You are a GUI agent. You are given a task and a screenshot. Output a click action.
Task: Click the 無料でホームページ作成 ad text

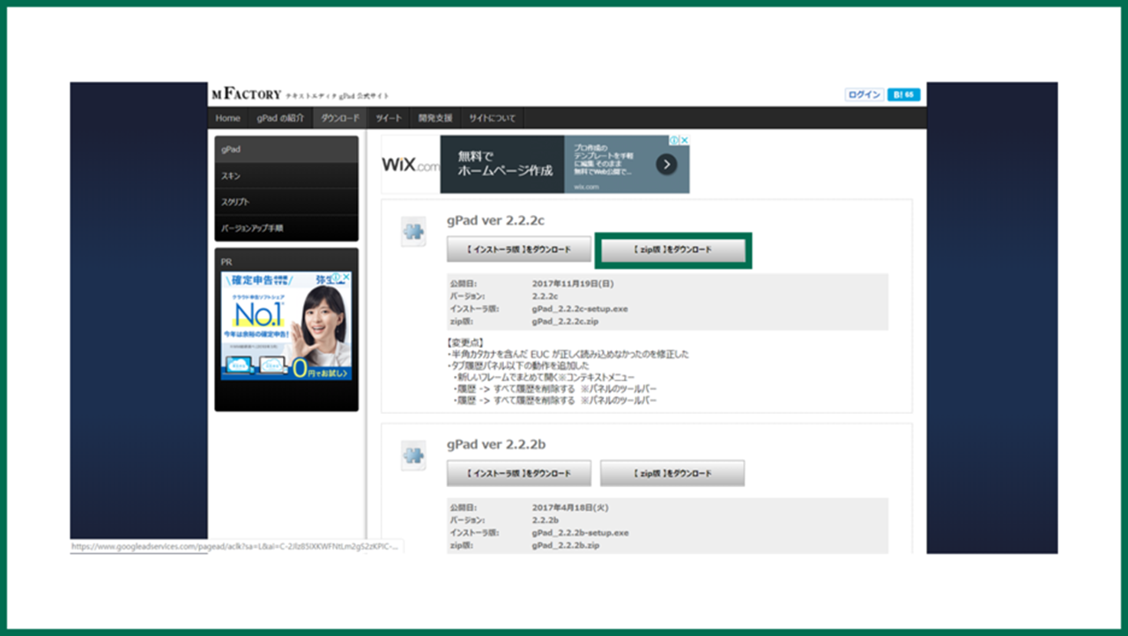[505, 162]
